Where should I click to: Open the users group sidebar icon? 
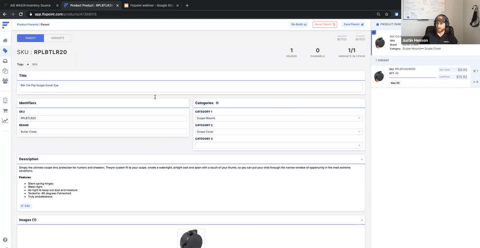[x=5, y=81]
